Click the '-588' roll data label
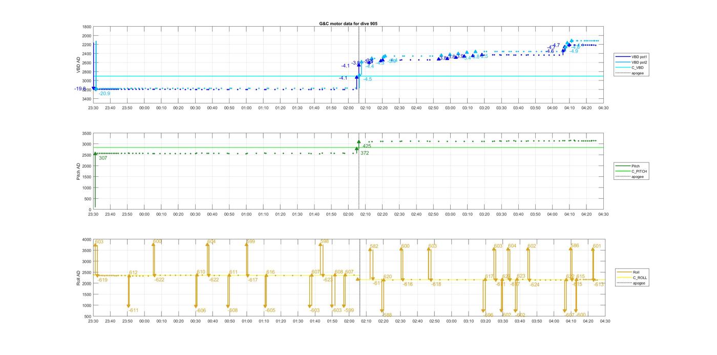This screenshot has width=717, height=355. [x=387, y=315]
